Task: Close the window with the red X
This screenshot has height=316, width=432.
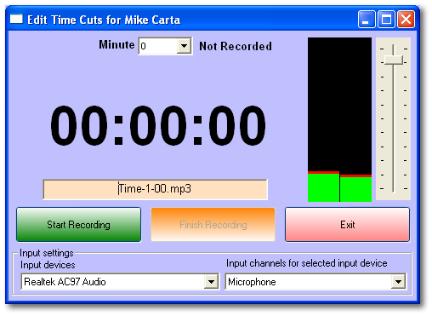Action: click(x=406, y=20)
